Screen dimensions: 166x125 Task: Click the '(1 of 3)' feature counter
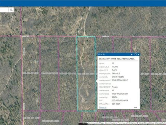(101, 54)
